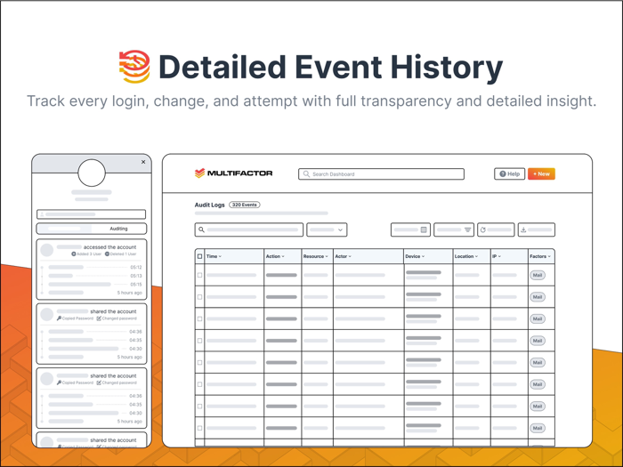Click the magnifier icon in Audit Logs search

click(201, 229)
